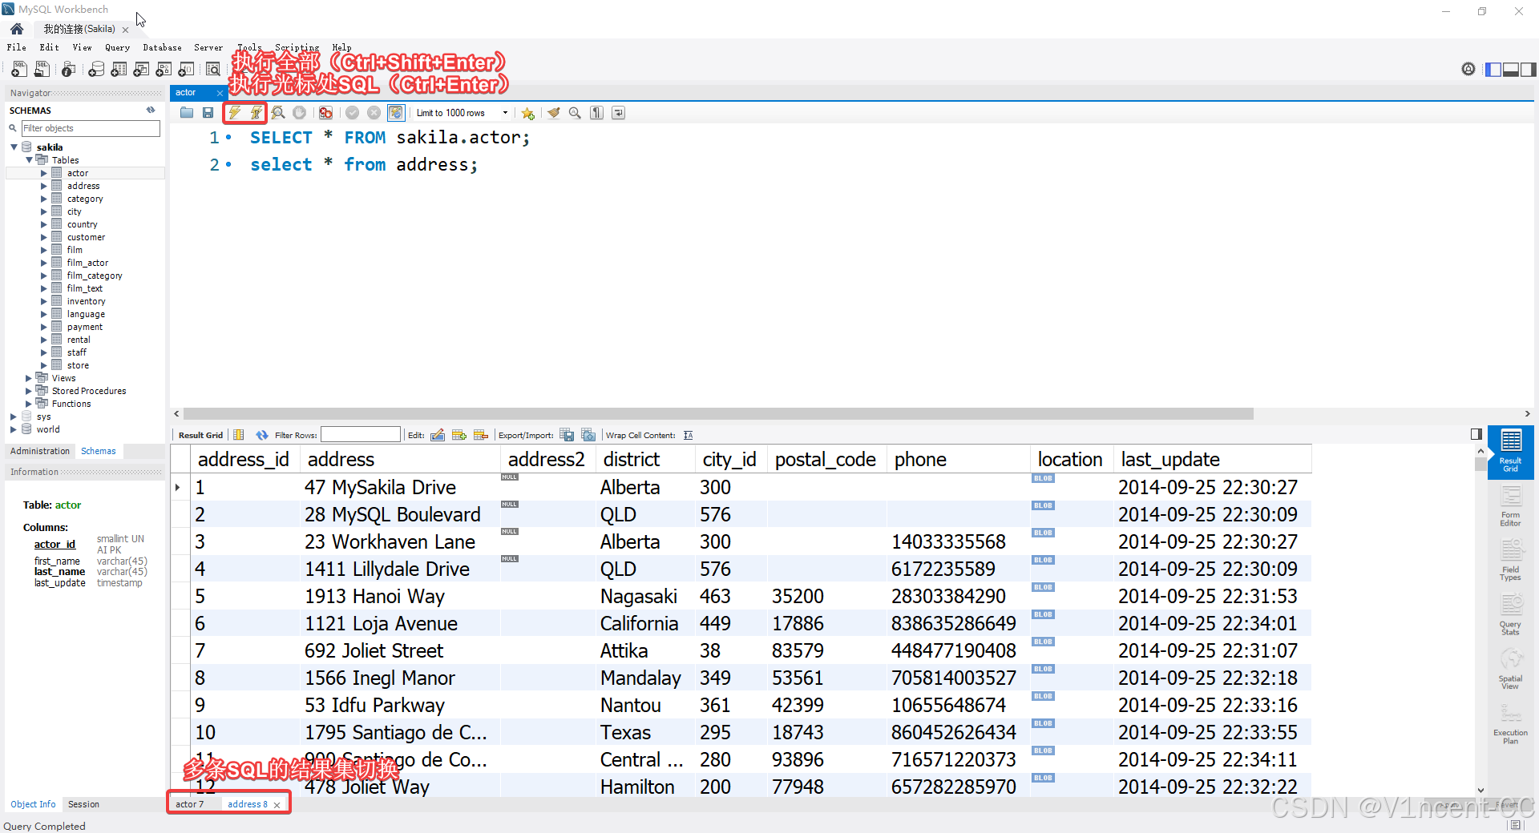This screenshot has width=1539, height=833.
Task: Click Execute statement under cursor icon
Action: coord(256,113)
